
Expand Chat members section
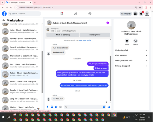131,56
